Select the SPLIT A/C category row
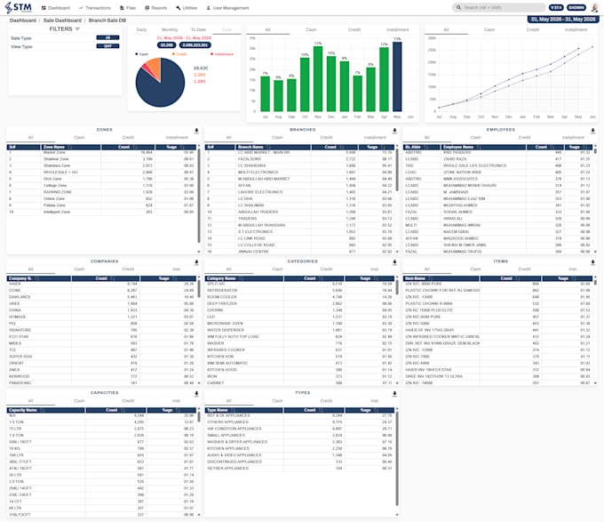This screenshot has width=604, height=522. [x=299, y=285]
